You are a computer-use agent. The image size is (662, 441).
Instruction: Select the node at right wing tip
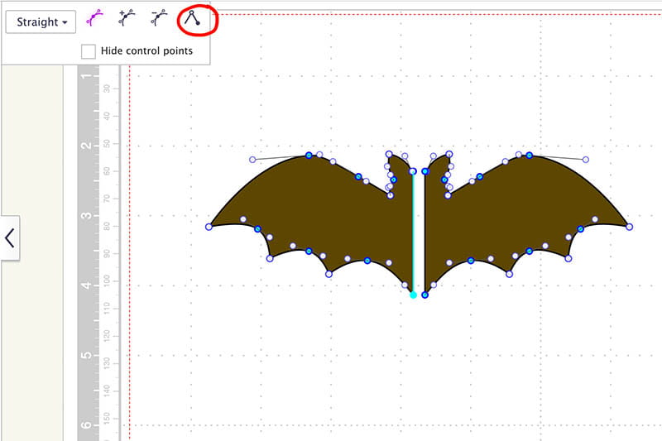(x=629, y=227)
